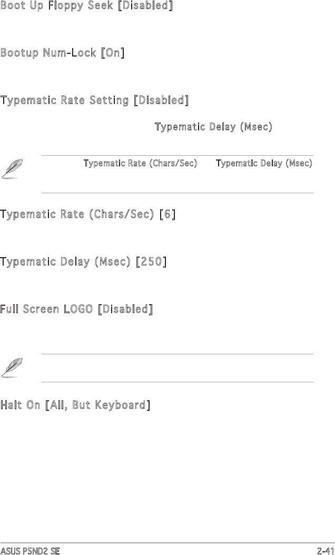Toggle [Disabled] value of Full Screen LOGO
The height and width of the screenshot is (555, 335).
(x=125, y=308)
